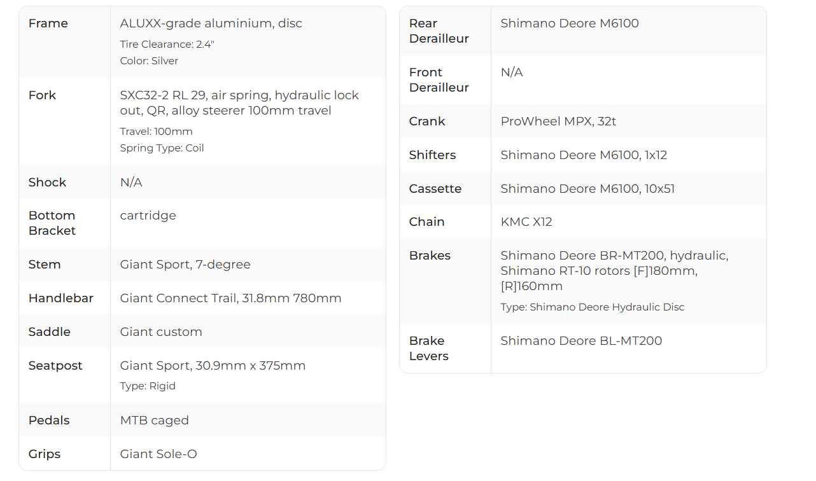Click the Spring Type: Coil detail
This screenshot has width=816, height=481.
(x=162, y=148)
